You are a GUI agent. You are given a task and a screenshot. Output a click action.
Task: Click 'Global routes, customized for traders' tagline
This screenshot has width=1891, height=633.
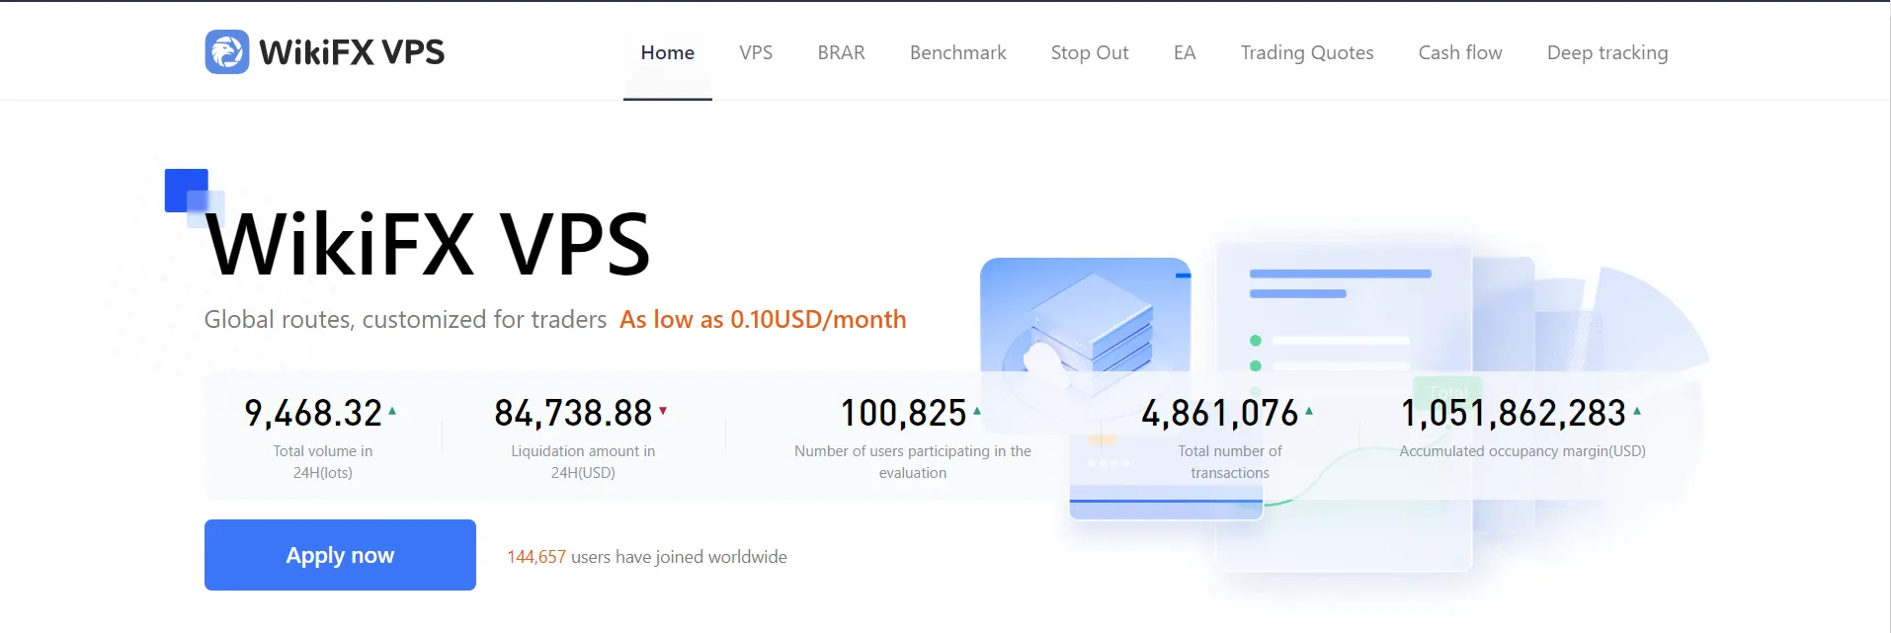tap(405, 319)
